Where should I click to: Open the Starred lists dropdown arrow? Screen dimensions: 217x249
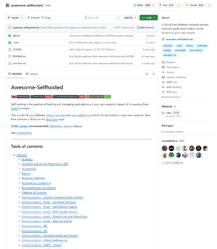coord(210,5)
